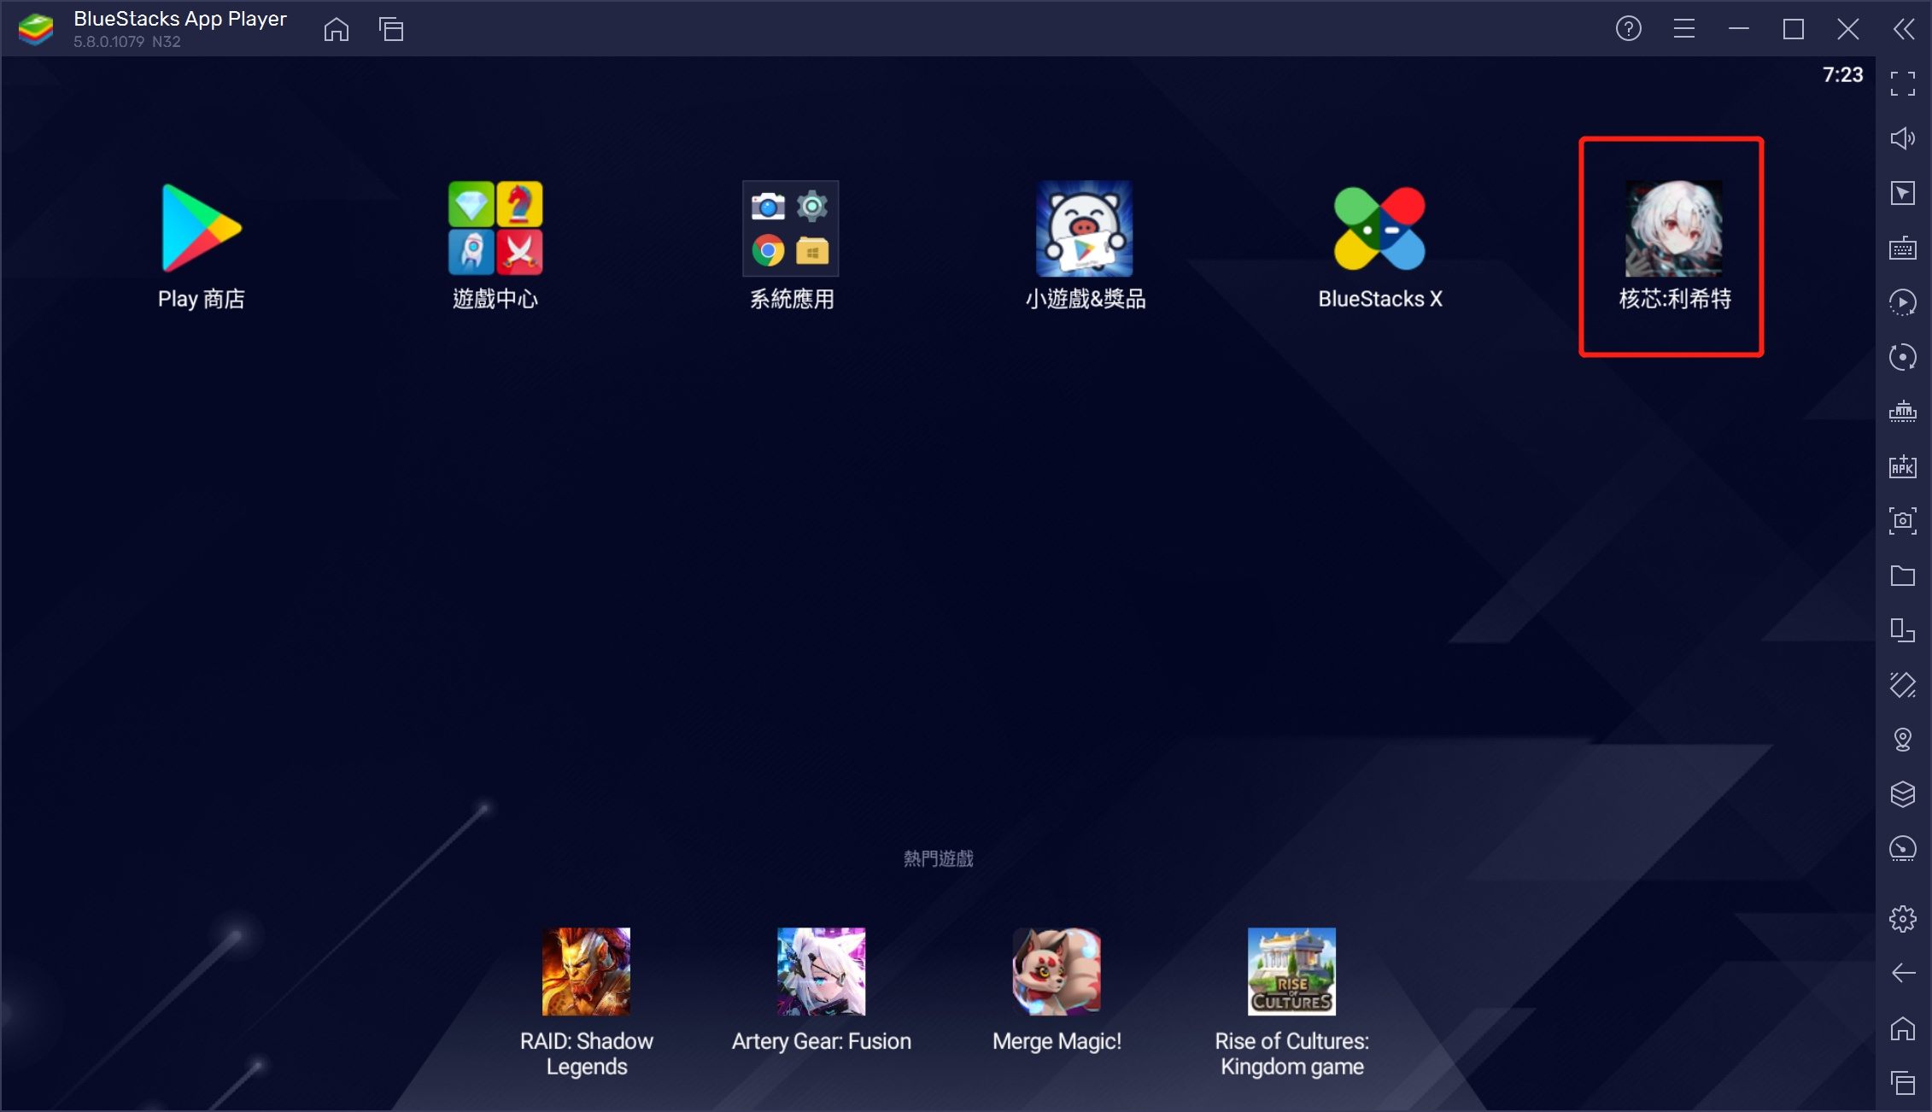Launch the 核芯:利希特 game

(x=1674, y=245)
